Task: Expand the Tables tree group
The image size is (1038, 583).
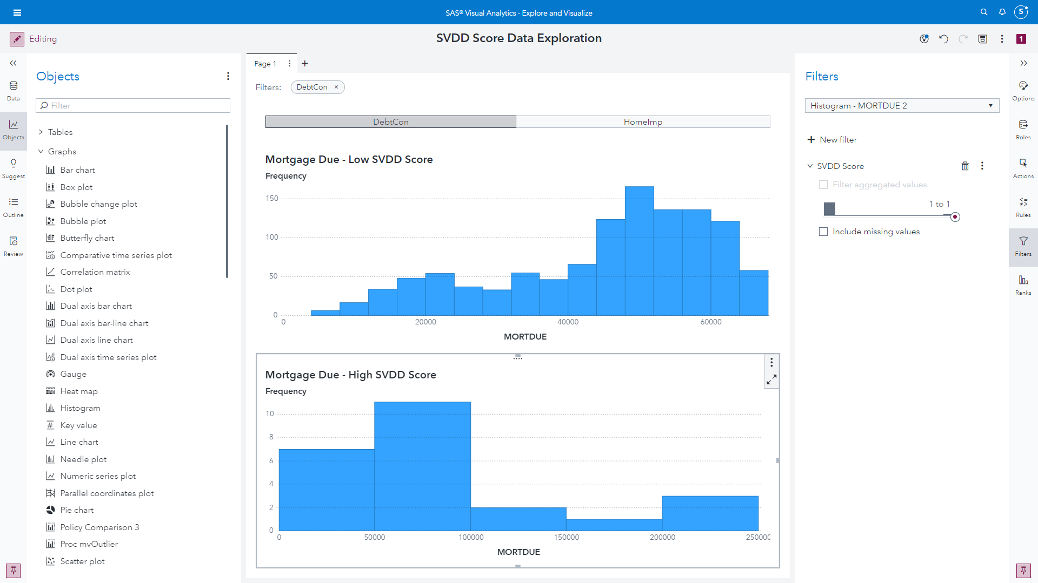Action: point(41,132)
